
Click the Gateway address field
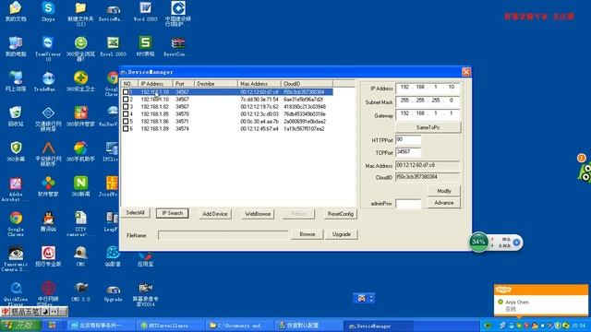coord(428,114)
